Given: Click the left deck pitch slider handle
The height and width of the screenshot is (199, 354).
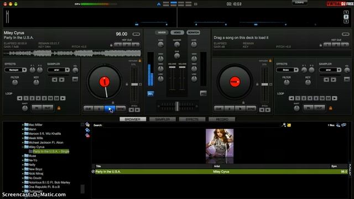Looking at the screenshot, I should tap(134, 84).
